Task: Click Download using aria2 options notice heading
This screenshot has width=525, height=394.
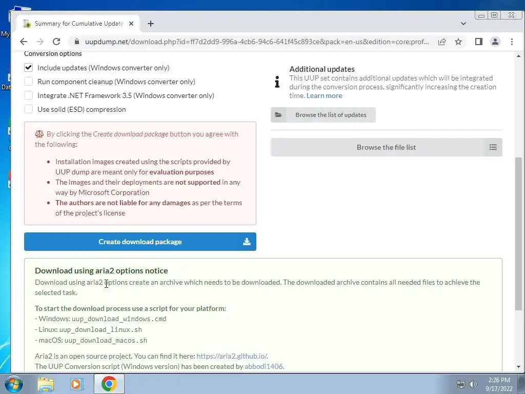Action: pos(102,271)
